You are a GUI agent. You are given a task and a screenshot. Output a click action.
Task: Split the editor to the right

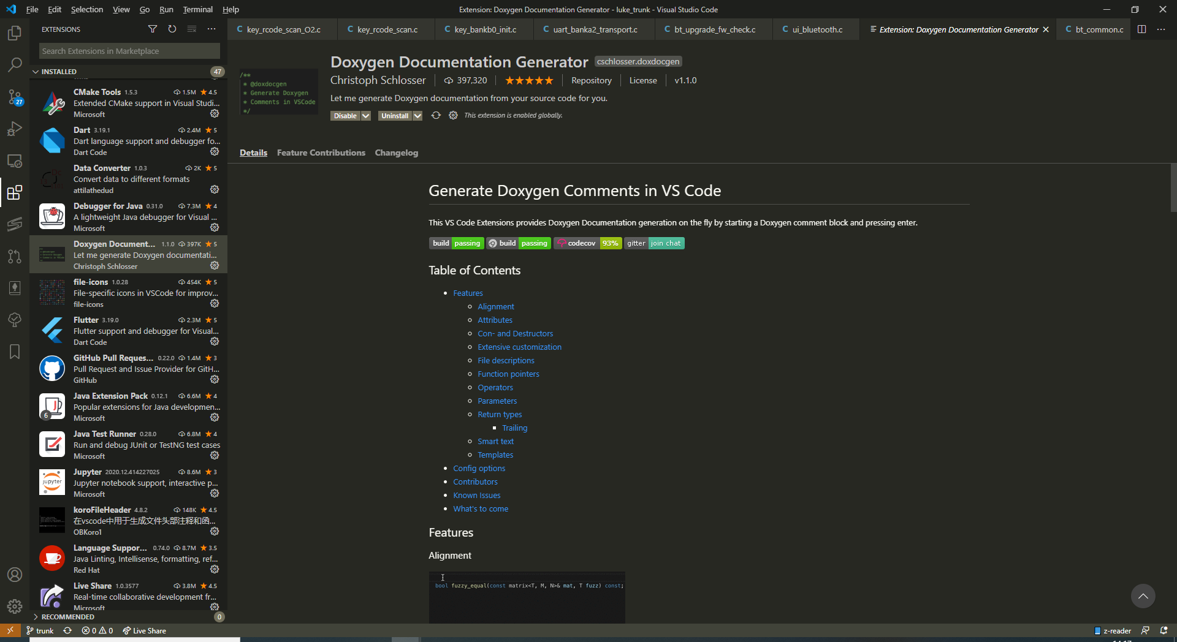click(1141, 29)
